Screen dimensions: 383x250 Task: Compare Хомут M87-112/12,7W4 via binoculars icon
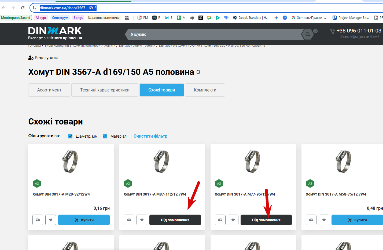[129, 220]
